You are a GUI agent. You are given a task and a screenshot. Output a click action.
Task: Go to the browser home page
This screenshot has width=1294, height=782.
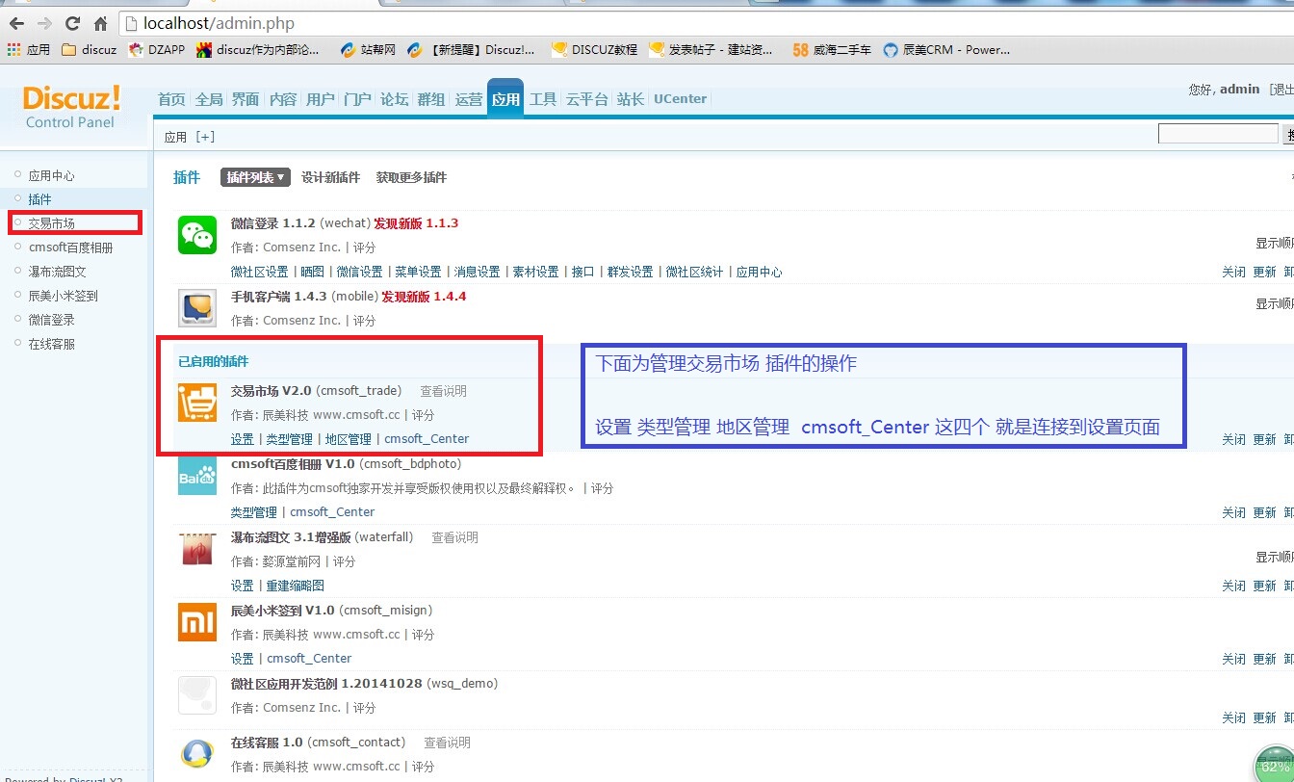tap(100, 23)
